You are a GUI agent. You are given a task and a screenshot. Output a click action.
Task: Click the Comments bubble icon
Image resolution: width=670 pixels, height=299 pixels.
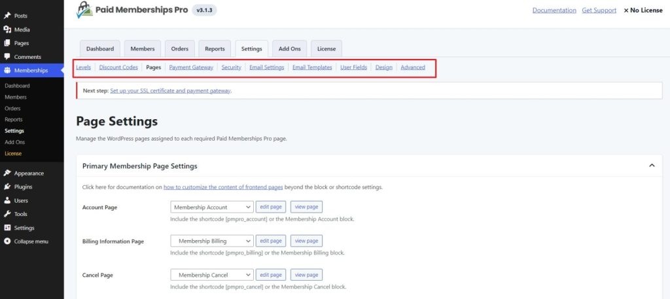[7, 57]
